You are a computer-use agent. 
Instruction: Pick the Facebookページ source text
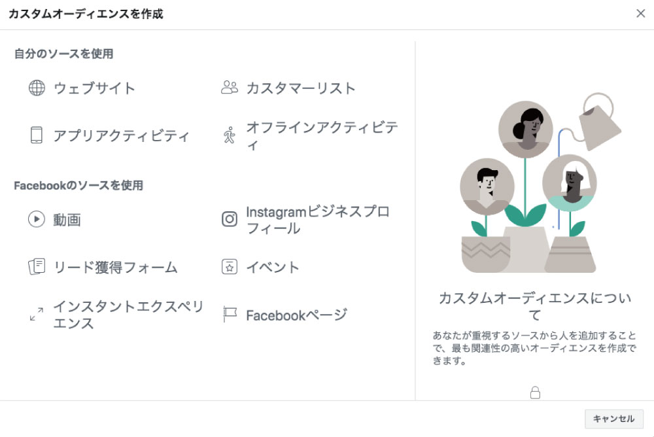coord(296,315)
